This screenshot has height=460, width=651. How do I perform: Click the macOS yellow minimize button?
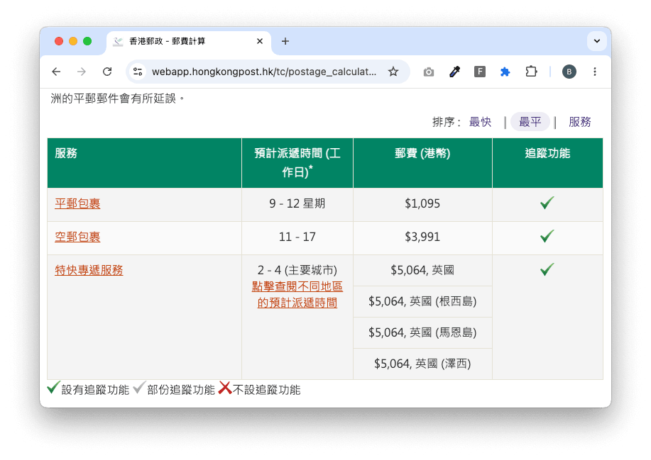[x=73, y=41]
